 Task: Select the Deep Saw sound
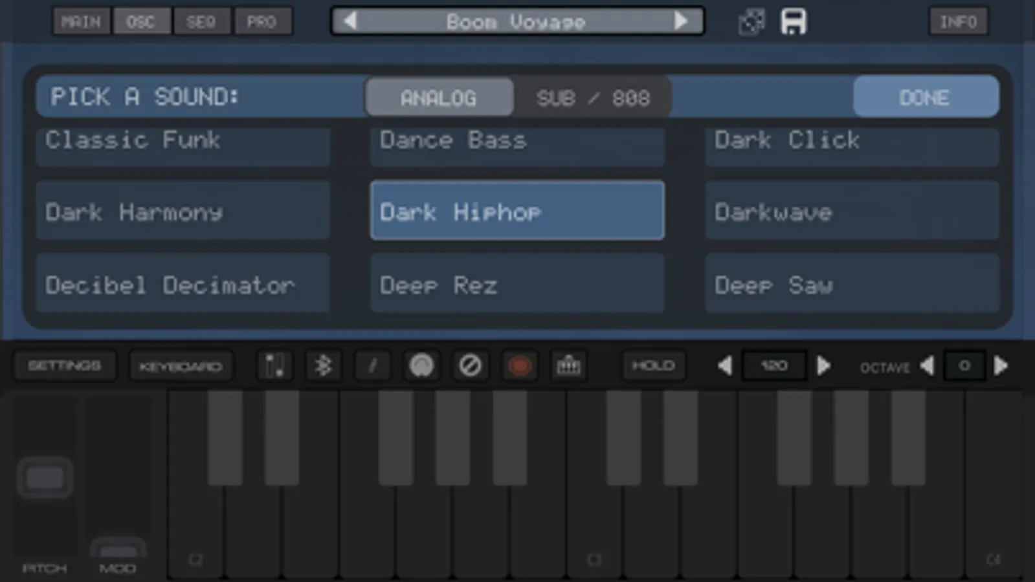tap(852, 283)
